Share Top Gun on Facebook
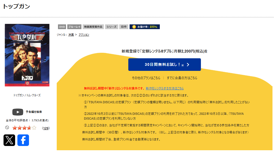This screenshot has width=274, height=152. click(23, 140)
